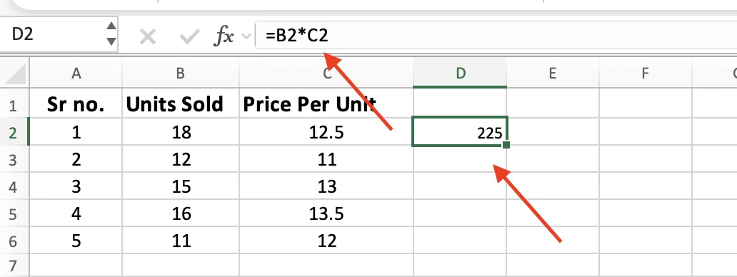Image resolution: width=737 pixels, height=277 pixels.
Task: Select Units Sold cell with 16
Action: pos(181,213)
